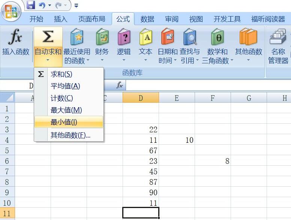The image size is (291, 220).
Task: Open Redo history dropdown arrow
Action: (x=65, y=5)
